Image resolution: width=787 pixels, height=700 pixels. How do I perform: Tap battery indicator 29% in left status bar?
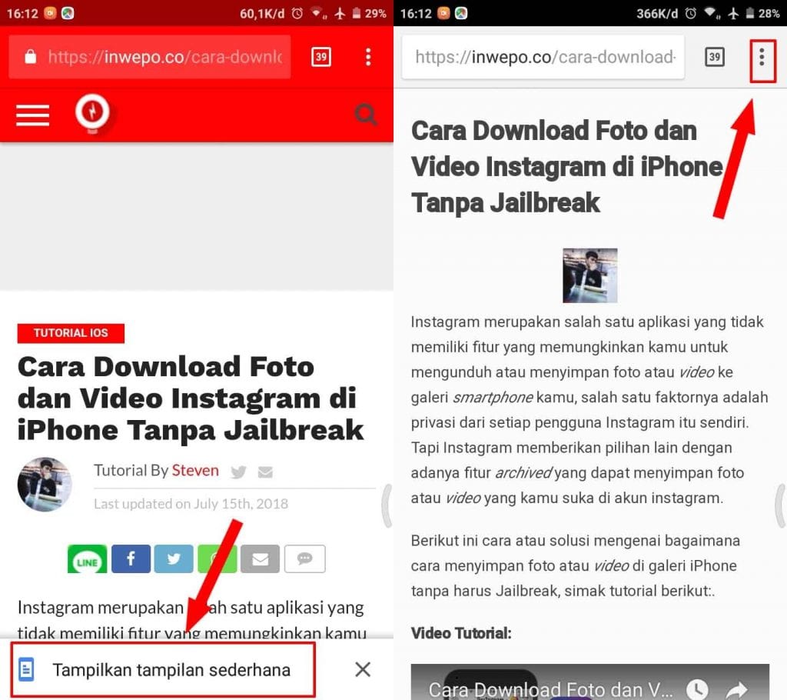[370, 14]
